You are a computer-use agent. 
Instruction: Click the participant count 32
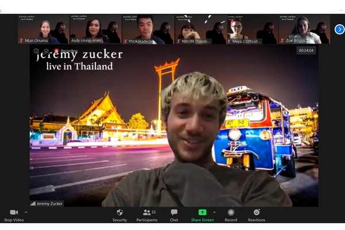(154, 212)
